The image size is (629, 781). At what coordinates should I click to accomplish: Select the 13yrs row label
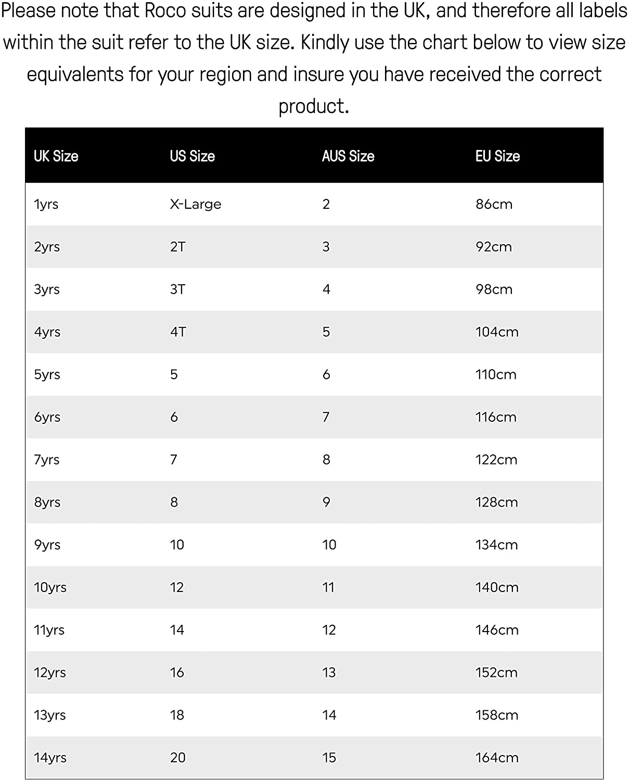[x=50, y=715]
